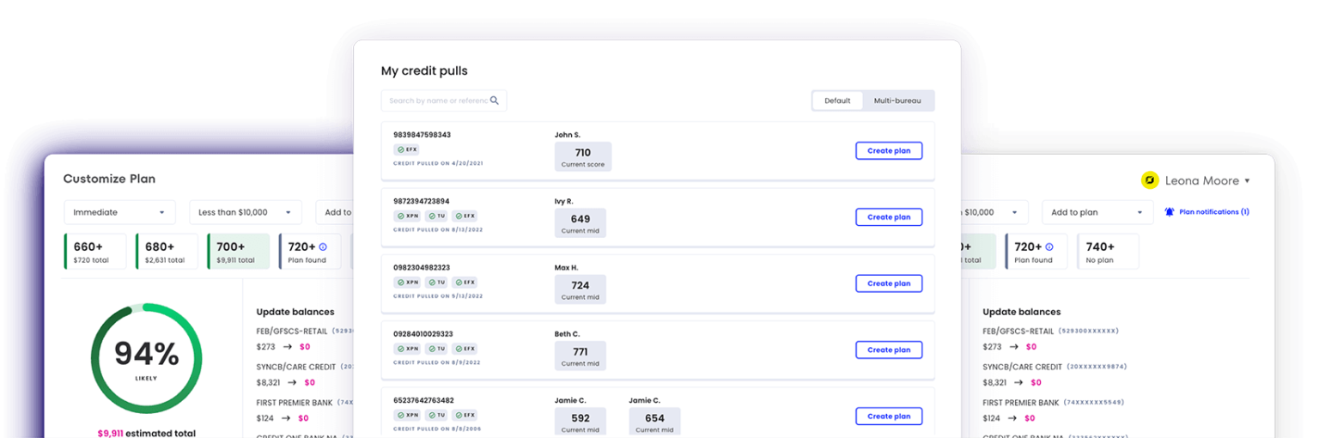Create a plan for John S.
Screen dimensions: 1319x438
pyautogui.click(x=888, y=150)
